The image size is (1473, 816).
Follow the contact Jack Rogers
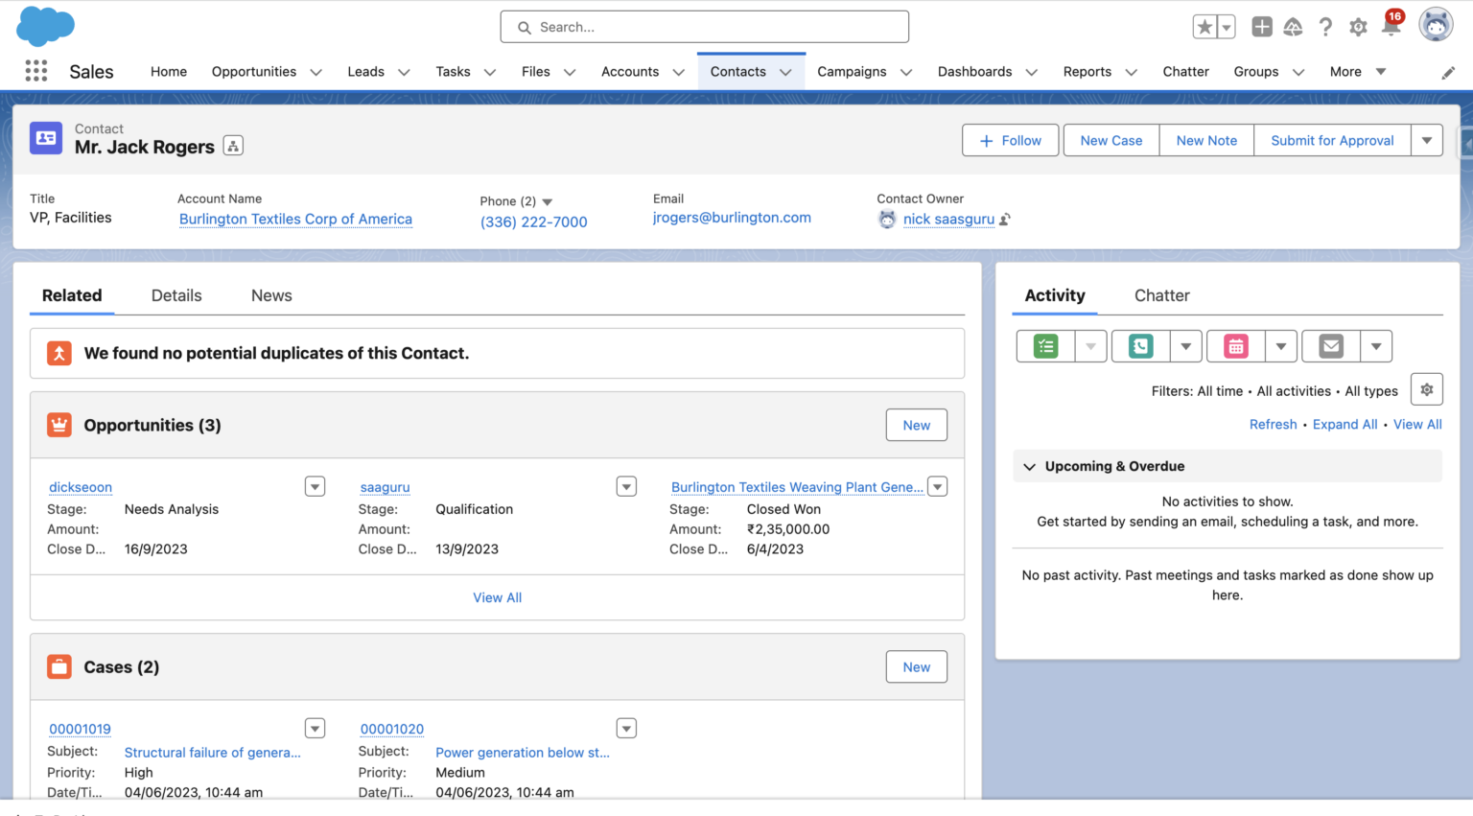tap(1010, 140)
